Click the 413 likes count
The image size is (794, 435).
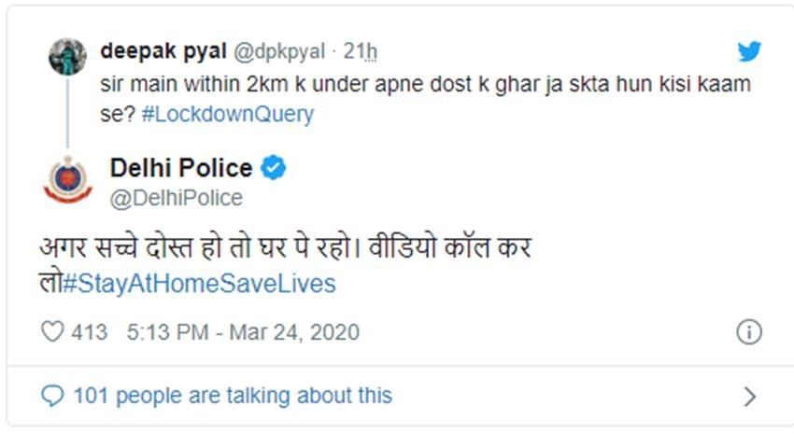click(90, 332)
